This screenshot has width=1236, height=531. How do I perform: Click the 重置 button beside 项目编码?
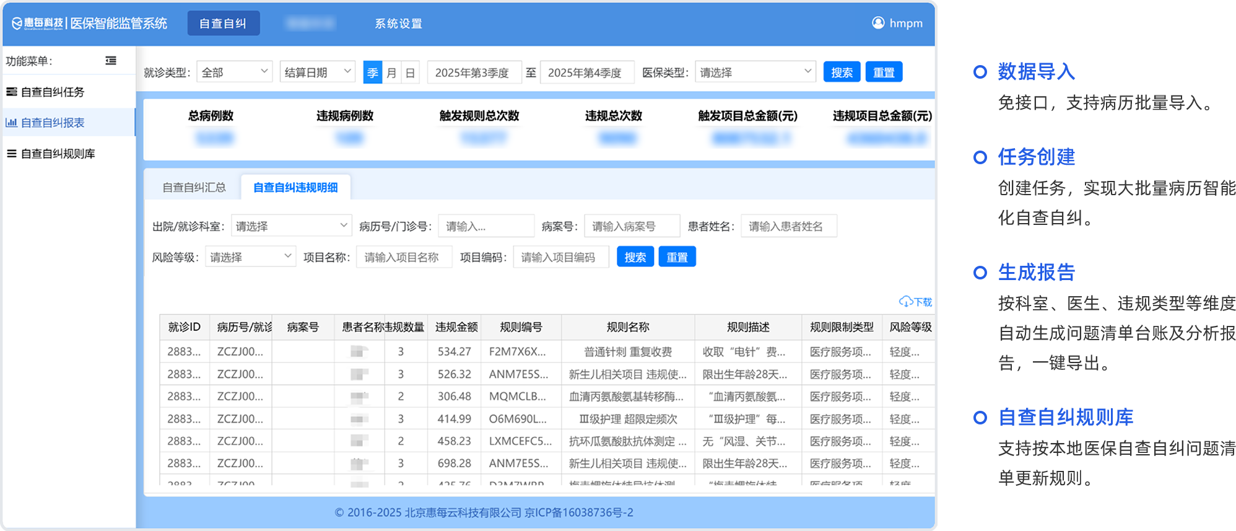[677, 257]
